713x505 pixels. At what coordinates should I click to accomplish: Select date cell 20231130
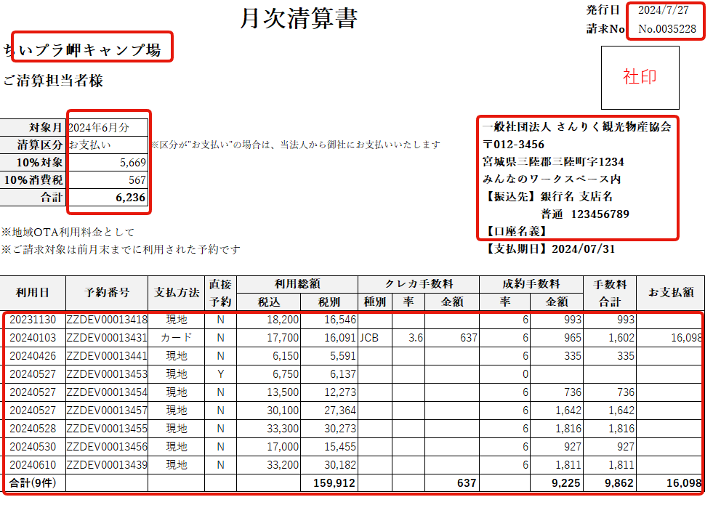[x=33, y=320]
